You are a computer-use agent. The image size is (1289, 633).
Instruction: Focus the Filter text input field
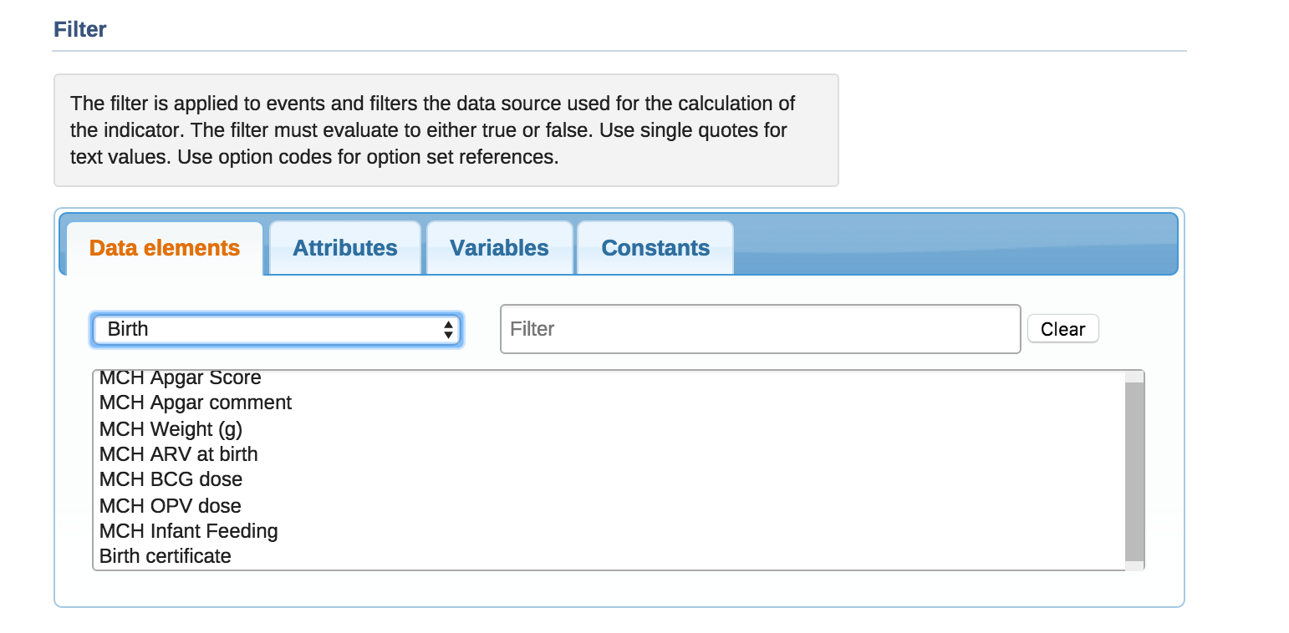tap(760, 329)
